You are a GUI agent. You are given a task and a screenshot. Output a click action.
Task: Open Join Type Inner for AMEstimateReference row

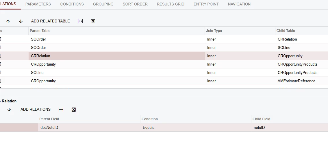tap(240, 81)
